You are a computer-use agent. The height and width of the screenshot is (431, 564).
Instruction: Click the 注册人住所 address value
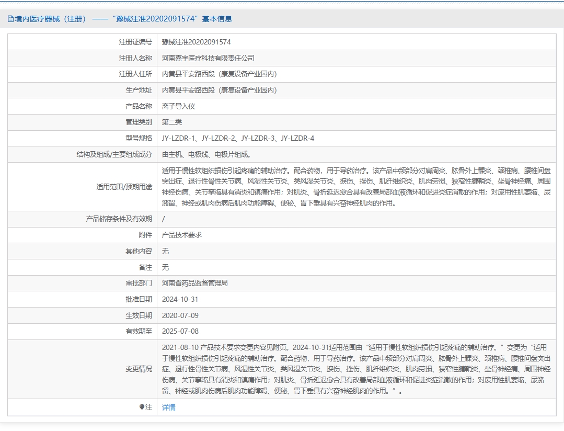[x=220, y=74]
